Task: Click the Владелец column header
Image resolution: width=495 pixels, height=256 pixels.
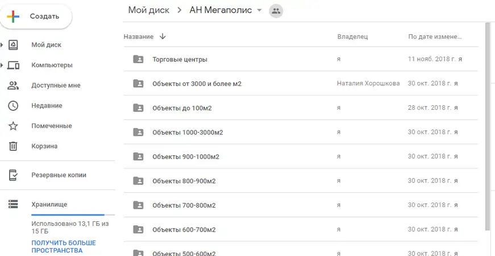Action: click(x=352, y=36)
